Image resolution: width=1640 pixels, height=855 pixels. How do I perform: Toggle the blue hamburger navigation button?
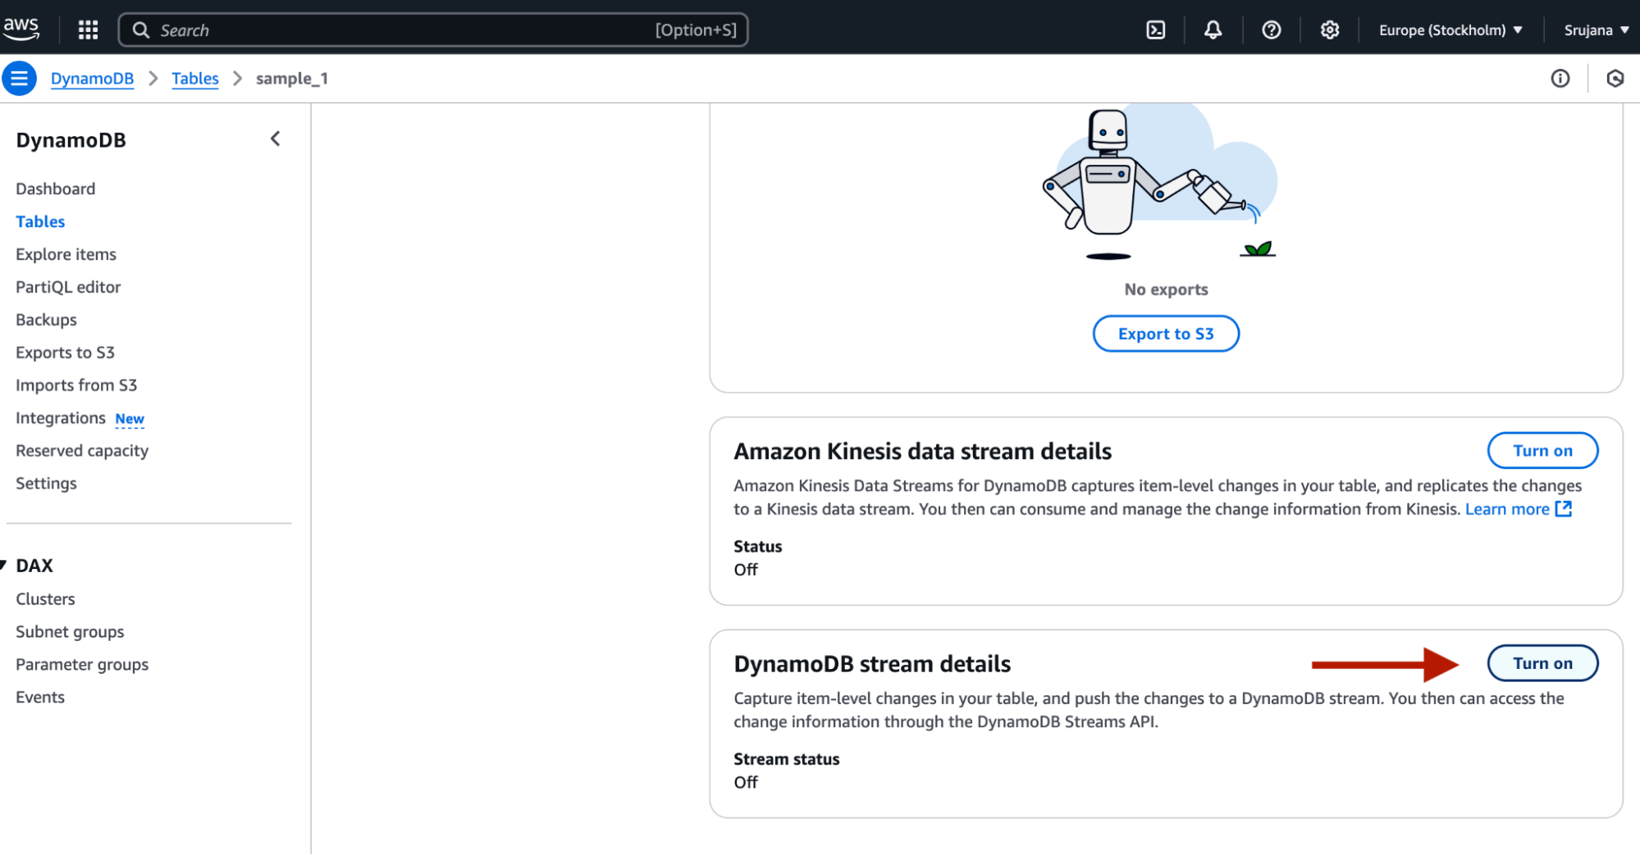click(x=20, y=79)
